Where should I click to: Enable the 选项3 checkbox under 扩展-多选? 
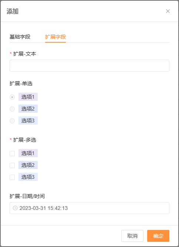12,177
